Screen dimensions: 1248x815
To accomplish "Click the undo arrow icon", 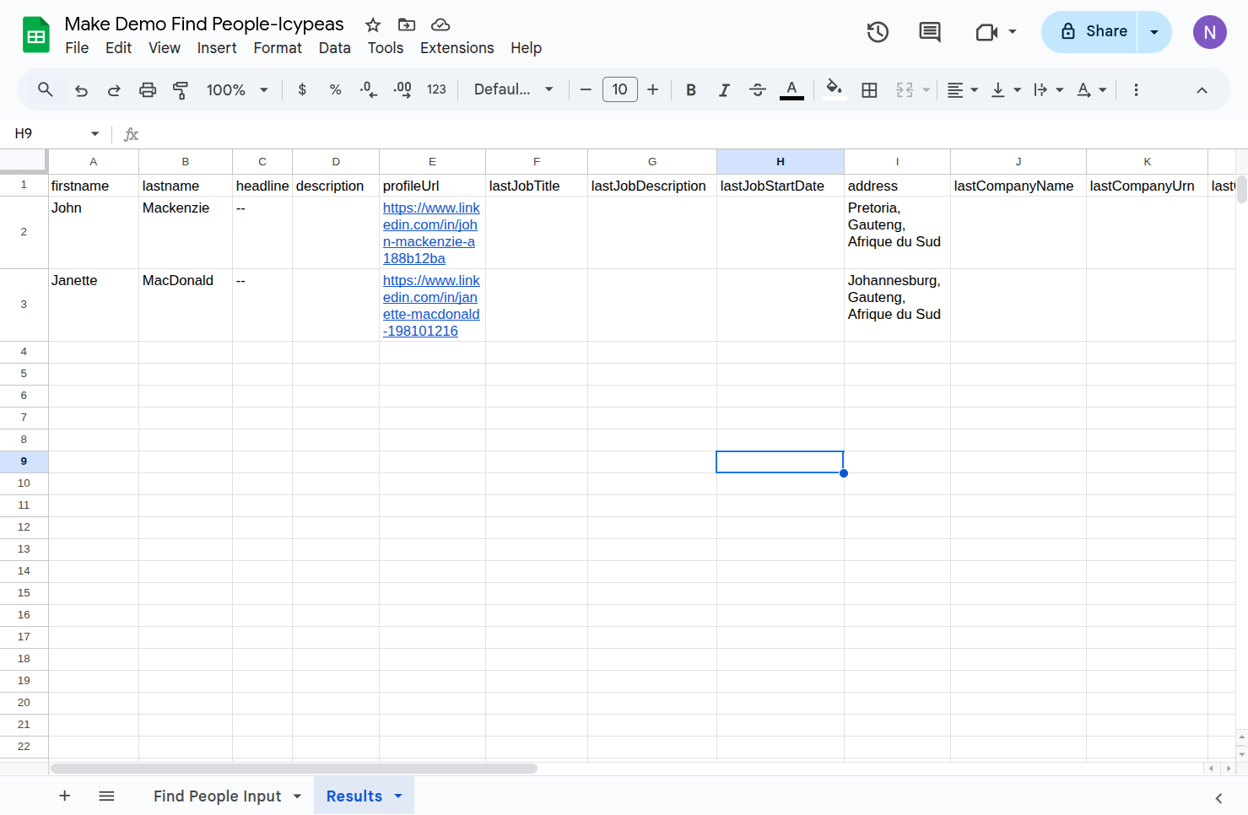I will pos(81,89).
